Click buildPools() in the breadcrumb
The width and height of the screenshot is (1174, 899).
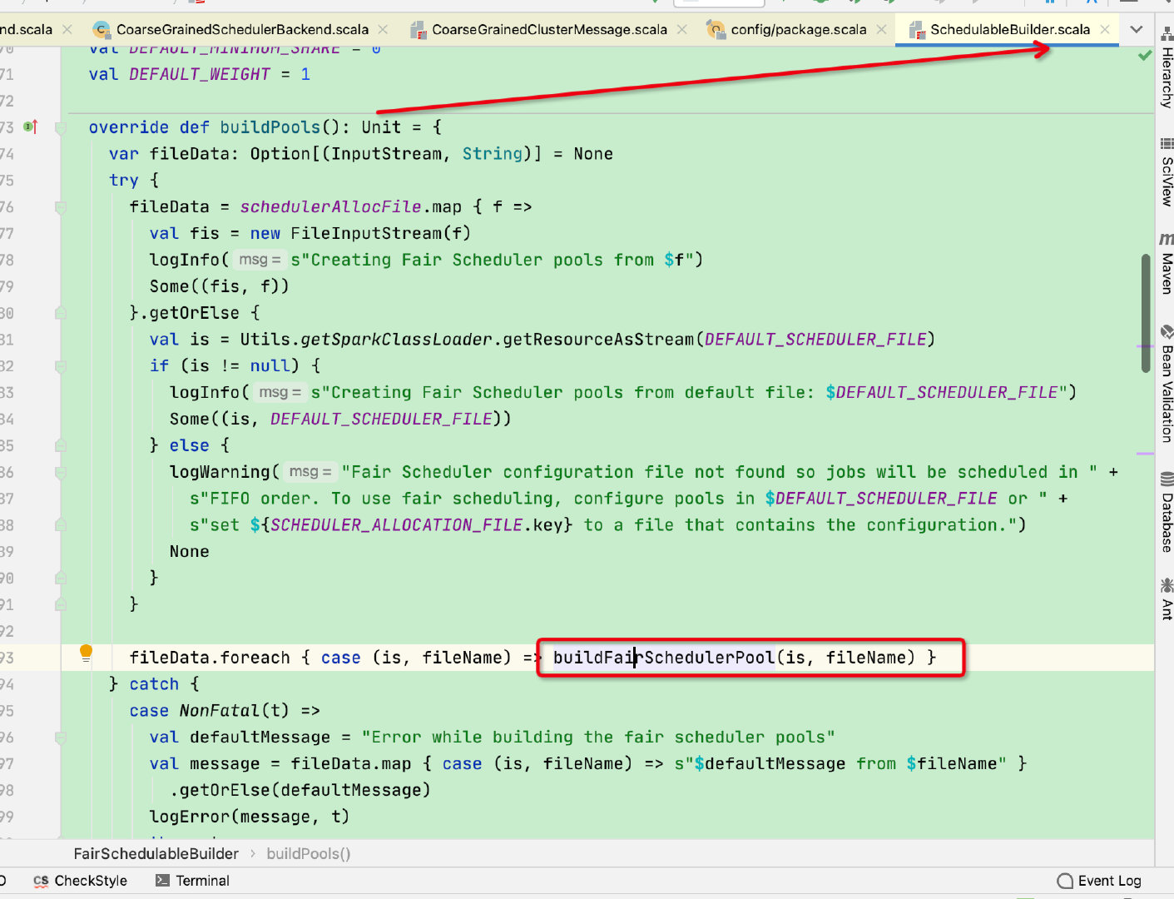coord(309,854)
